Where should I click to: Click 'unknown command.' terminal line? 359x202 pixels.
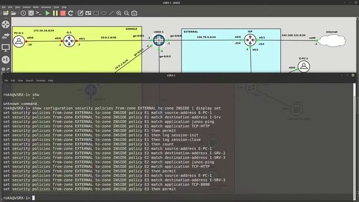pos(21,103)
